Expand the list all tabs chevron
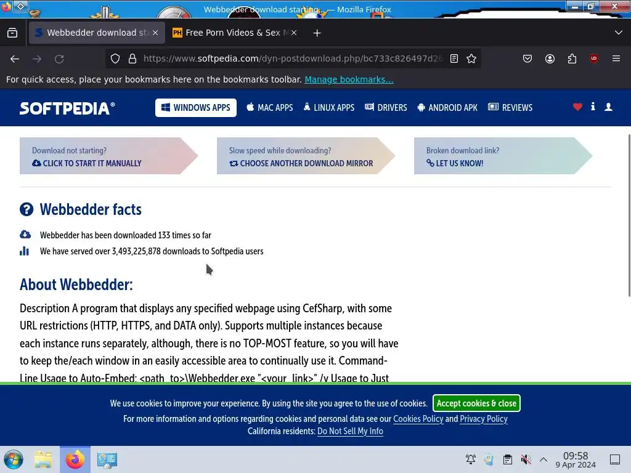 619,33
